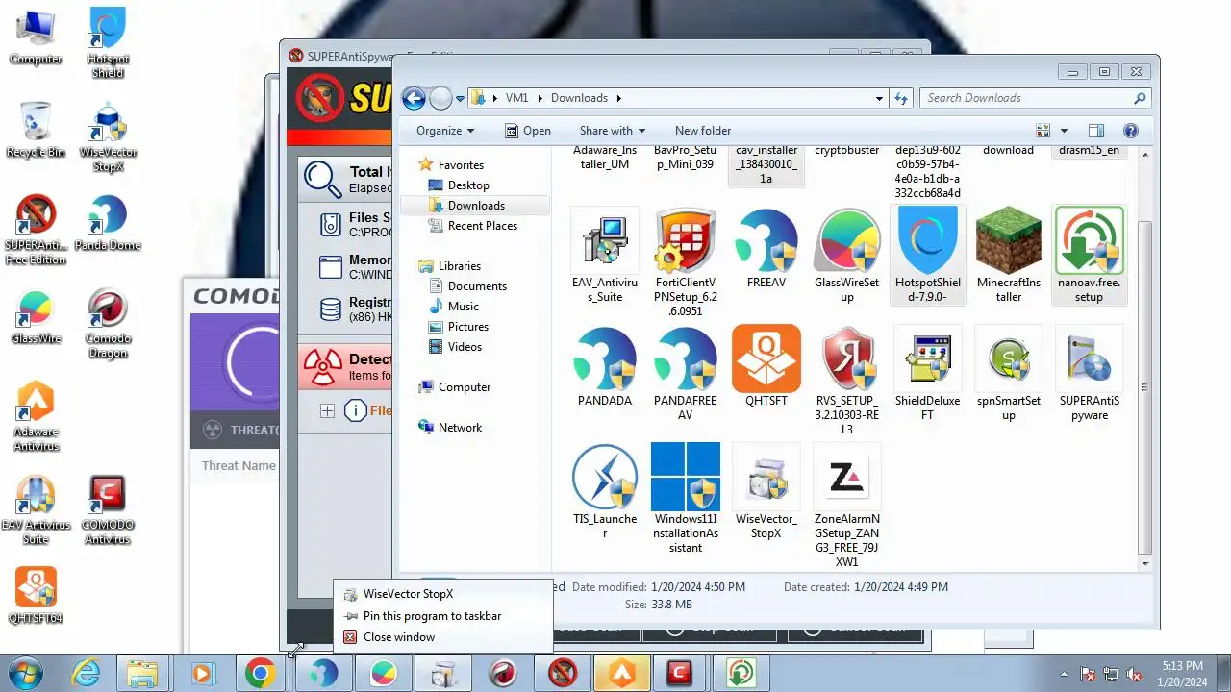Image resolution: width=1231 pixels, height=692 pixels.
Task: Open the GlassWire desktop shortcut
Action: [36, 317]
